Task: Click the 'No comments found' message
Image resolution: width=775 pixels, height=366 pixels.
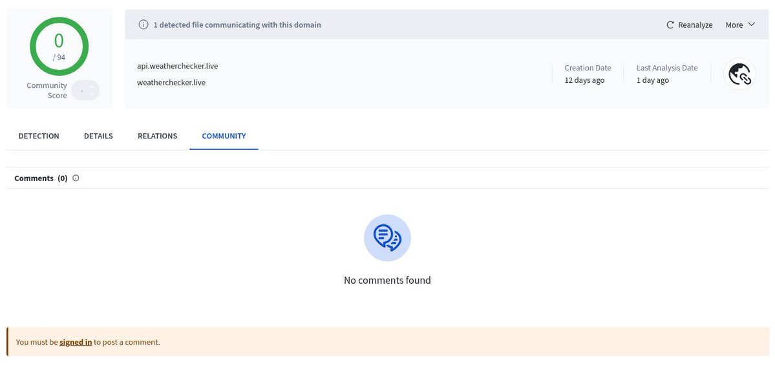Action: 388,280
